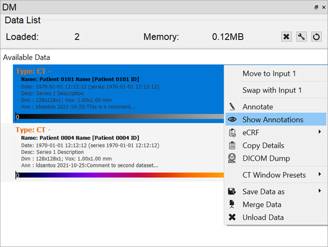Select Swap with Input 1
Screen dimensions: 328x247
(x=272, y=90)
